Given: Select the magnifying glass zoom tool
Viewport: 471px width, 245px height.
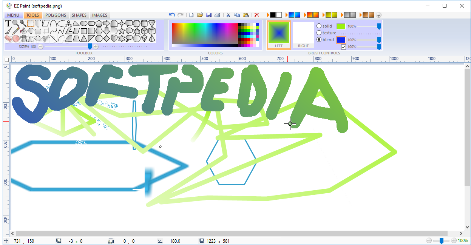Looking at the screenshot, I should tap(15, 23).
